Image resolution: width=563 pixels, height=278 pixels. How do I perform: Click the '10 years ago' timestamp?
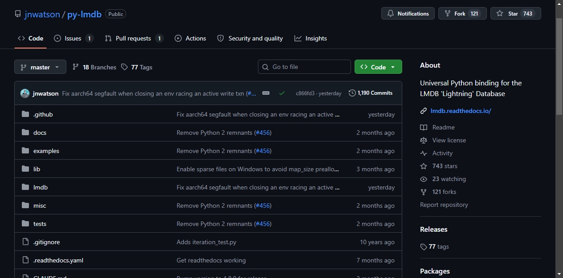(x=377, y=242)
